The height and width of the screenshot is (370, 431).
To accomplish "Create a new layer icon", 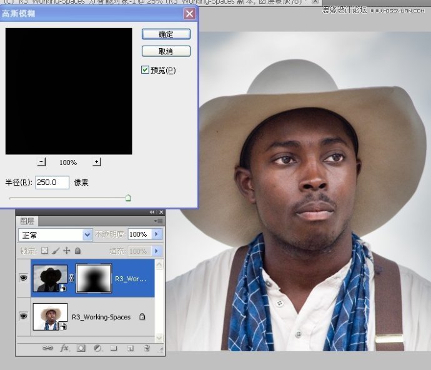I will [131, 349].
